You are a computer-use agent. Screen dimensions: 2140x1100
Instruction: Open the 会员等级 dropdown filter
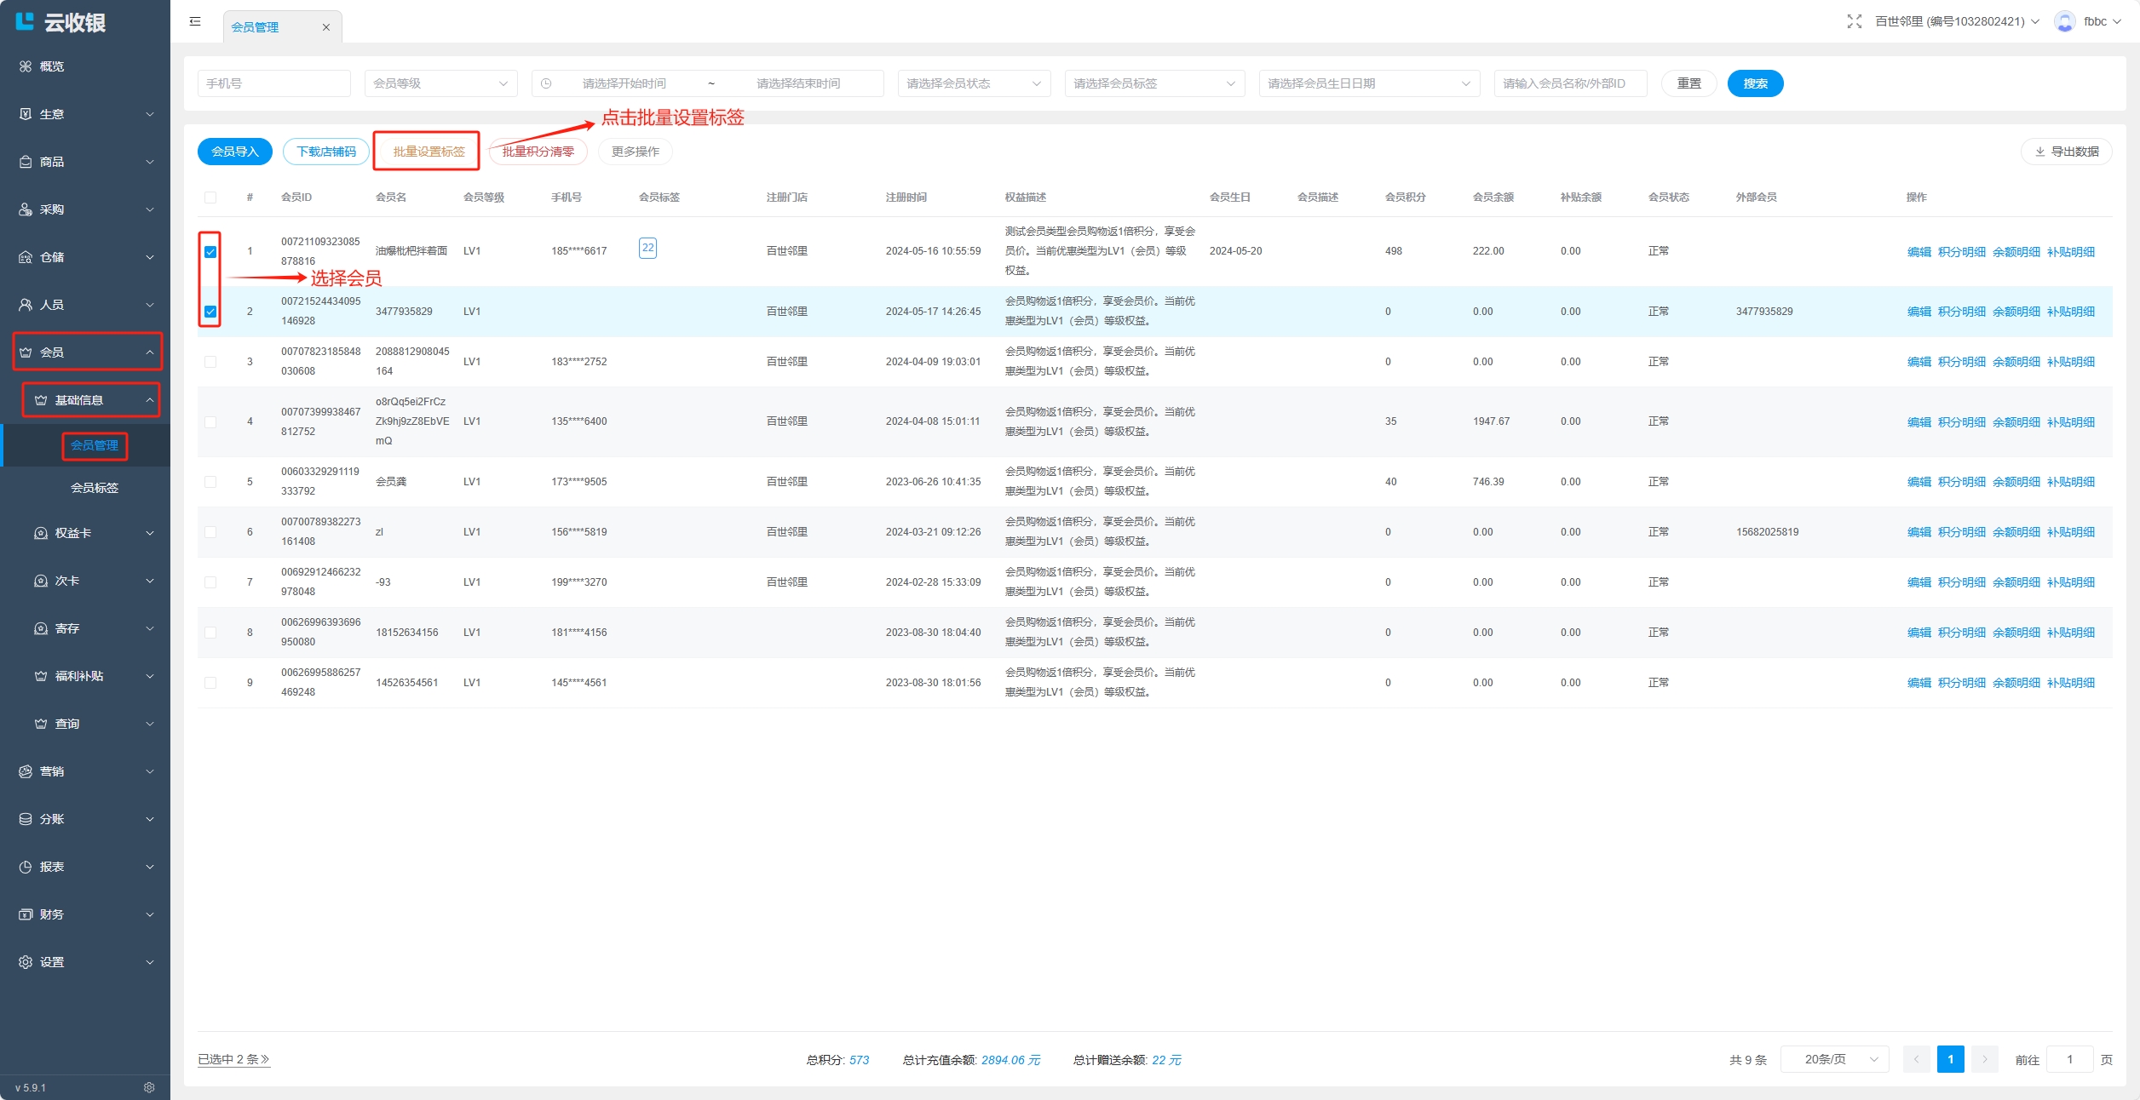[440, 83]
